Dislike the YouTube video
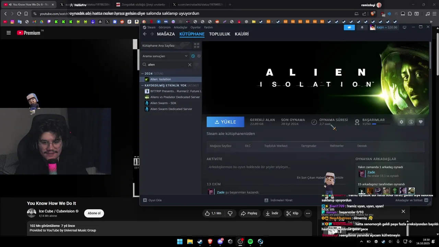This screenshot has height=247, width=439. coord(230,213)
